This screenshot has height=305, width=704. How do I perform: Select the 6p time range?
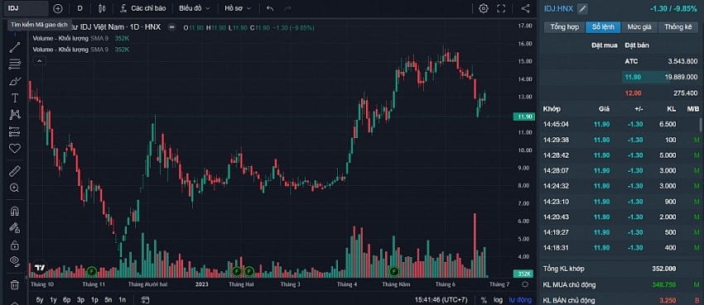67,299
